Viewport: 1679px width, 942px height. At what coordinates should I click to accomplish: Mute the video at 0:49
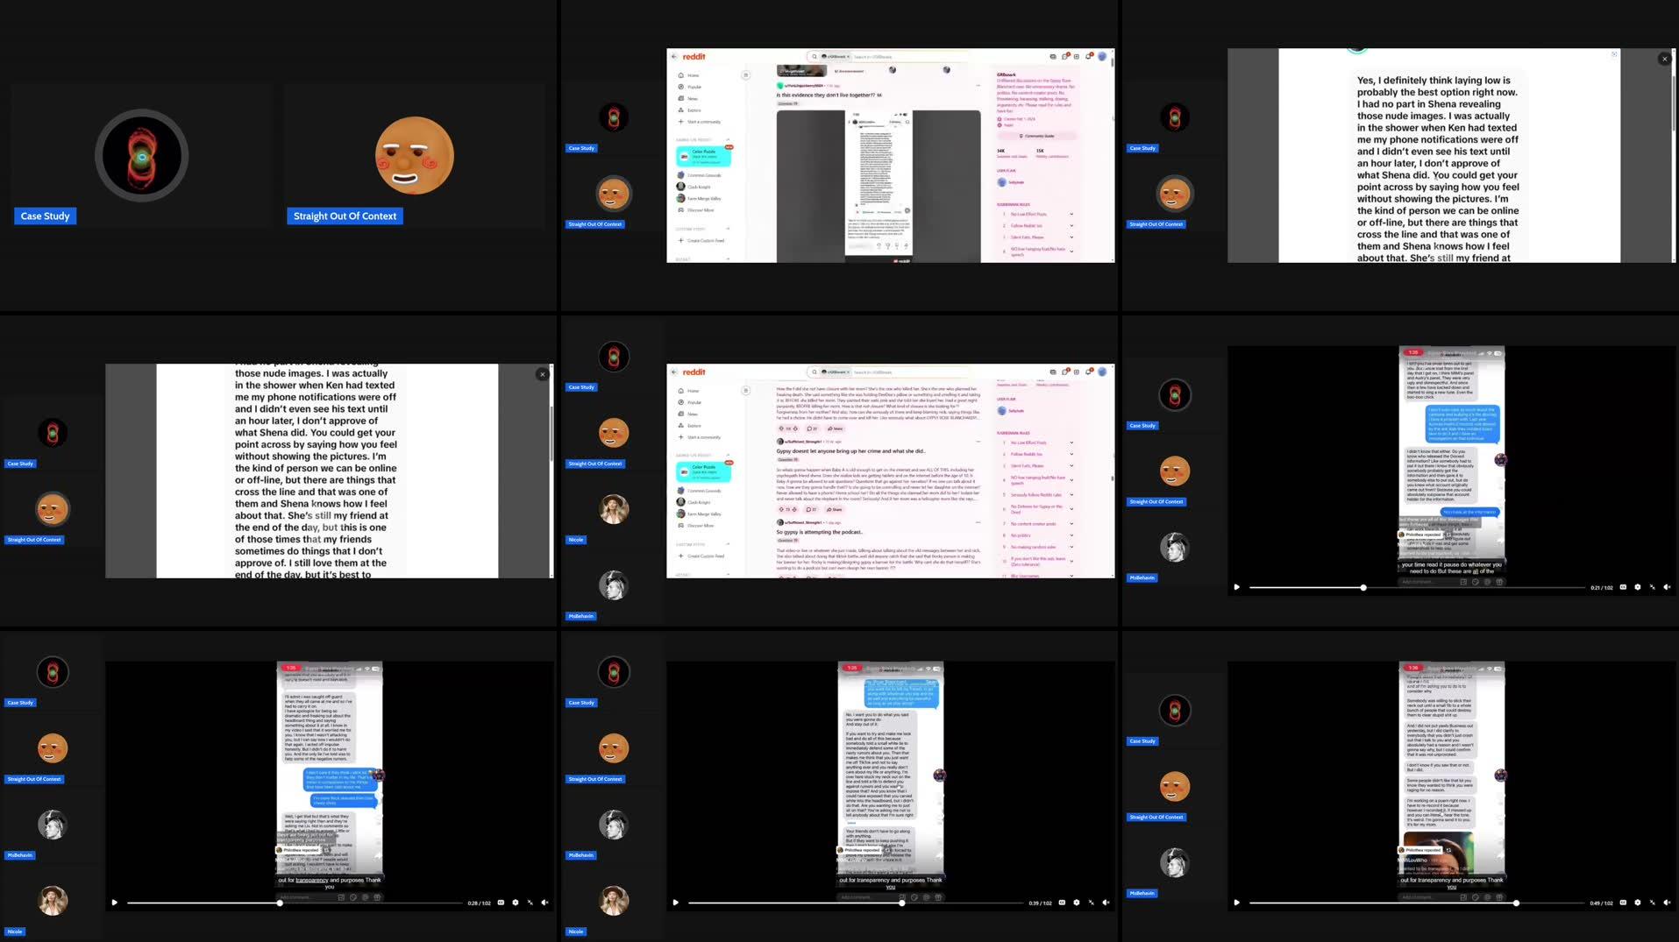(1667, 903)
